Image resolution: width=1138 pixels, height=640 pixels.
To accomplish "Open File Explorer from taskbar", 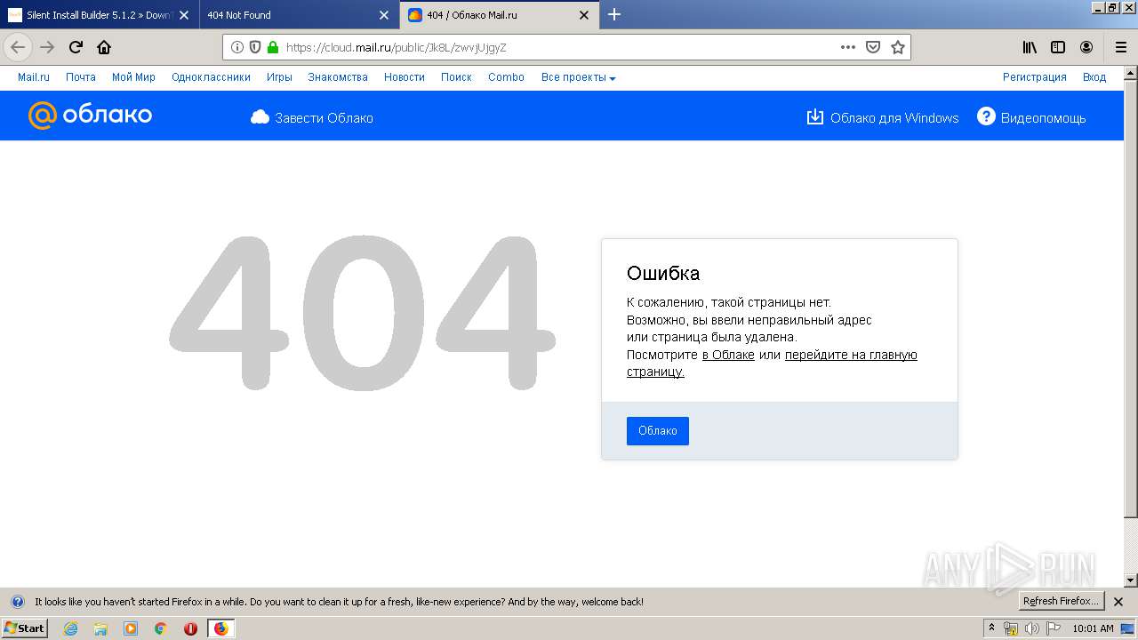I will coord(100,628).
